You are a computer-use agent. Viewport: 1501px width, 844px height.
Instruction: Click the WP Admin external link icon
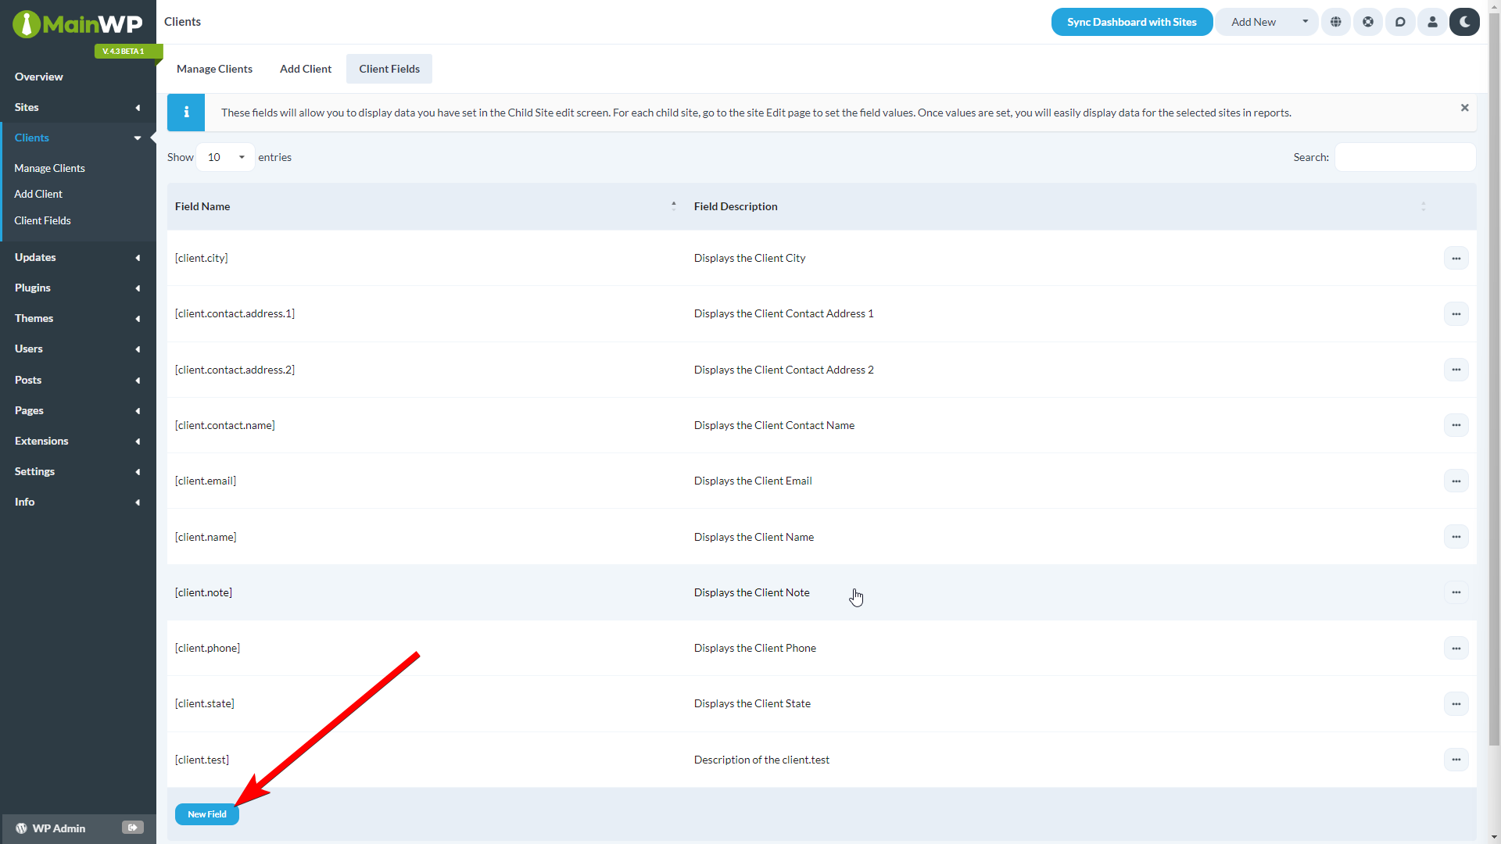tap(132, 828)
